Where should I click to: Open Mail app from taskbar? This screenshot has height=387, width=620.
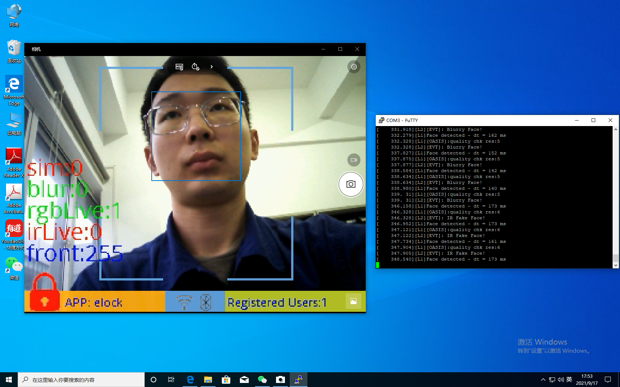pos(244,380)
